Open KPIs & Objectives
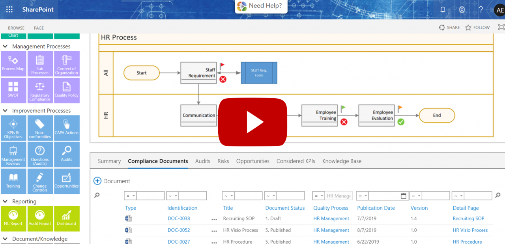 tap(13, 128)
